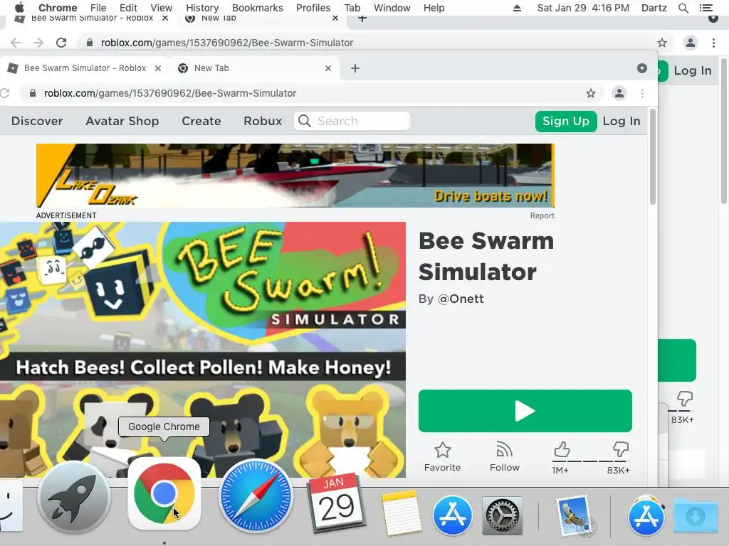Open the @Onett creator profile link
This screenshot has height=546, width=729.
click(461, 299)
